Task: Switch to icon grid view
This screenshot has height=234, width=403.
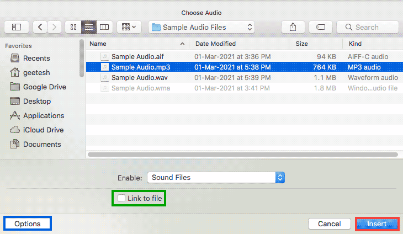Action: [73, 27]
